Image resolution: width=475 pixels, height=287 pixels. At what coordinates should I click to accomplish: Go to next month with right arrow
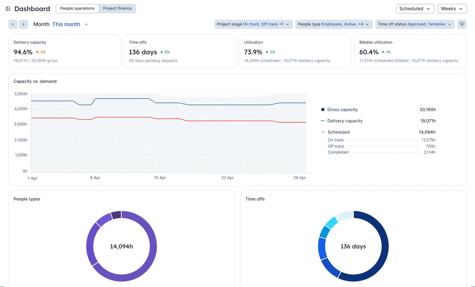pyautogui.click(x=23, y=24)
